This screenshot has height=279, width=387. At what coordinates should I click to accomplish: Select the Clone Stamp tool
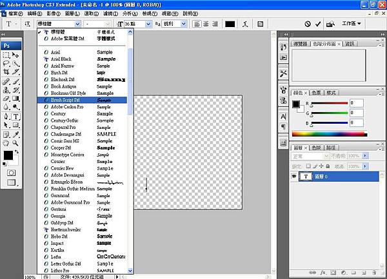point(6,90)
